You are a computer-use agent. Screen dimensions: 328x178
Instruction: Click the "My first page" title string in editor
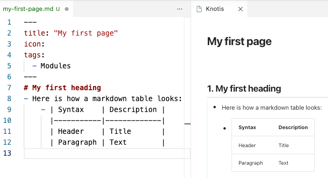(x=86, y=33)
